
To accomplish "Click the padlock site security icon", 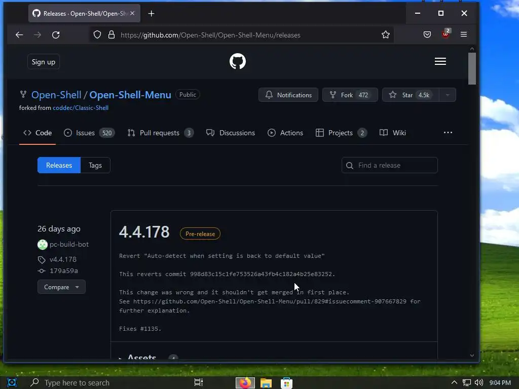I will pyautogui.click(x=112, y=35).
